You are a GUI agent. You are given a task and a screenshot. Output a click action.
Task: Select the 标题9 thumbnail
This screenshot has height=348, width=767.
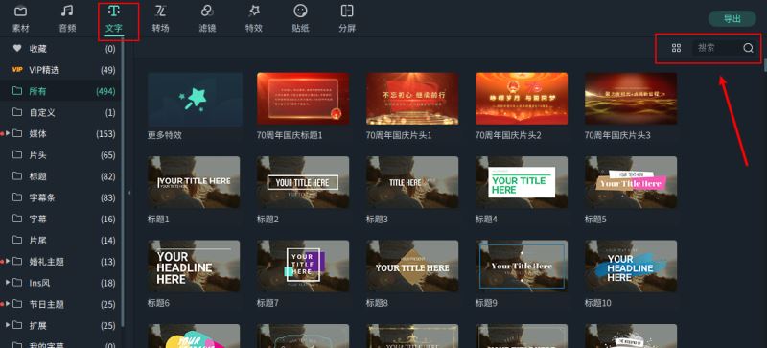[522, 267]
